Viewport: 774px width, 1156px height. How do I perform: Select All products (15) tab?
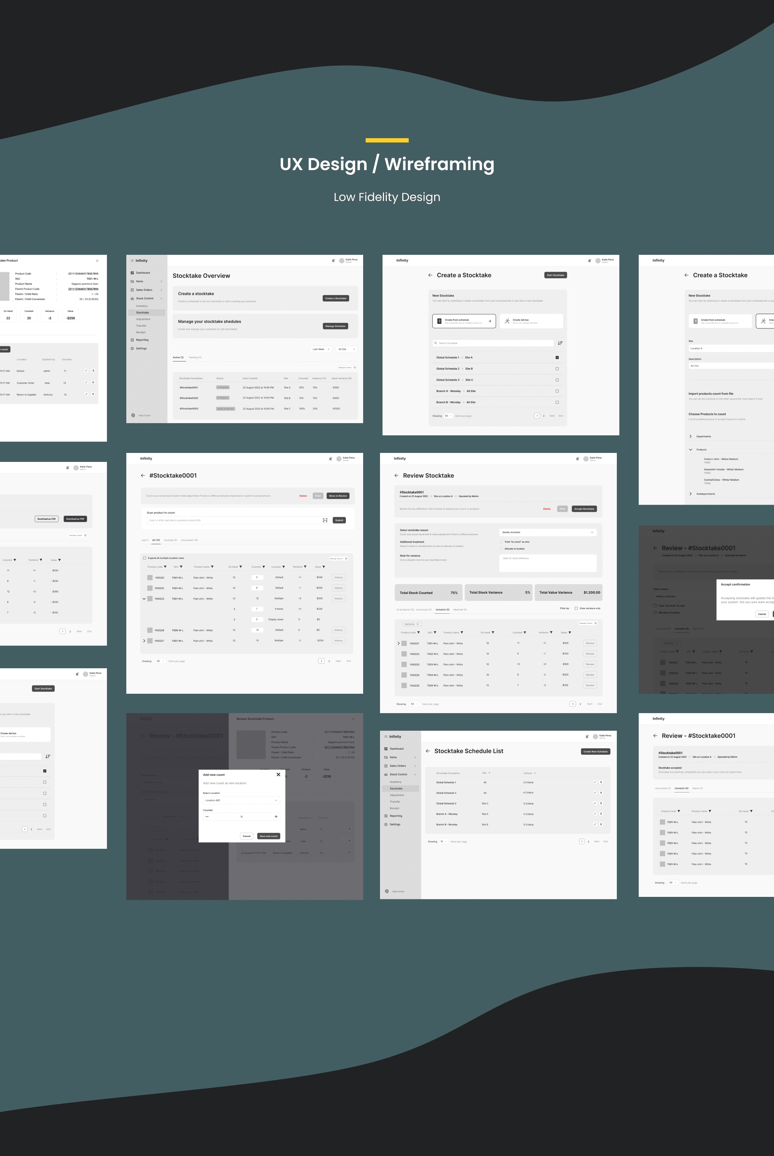coord(405,610)
